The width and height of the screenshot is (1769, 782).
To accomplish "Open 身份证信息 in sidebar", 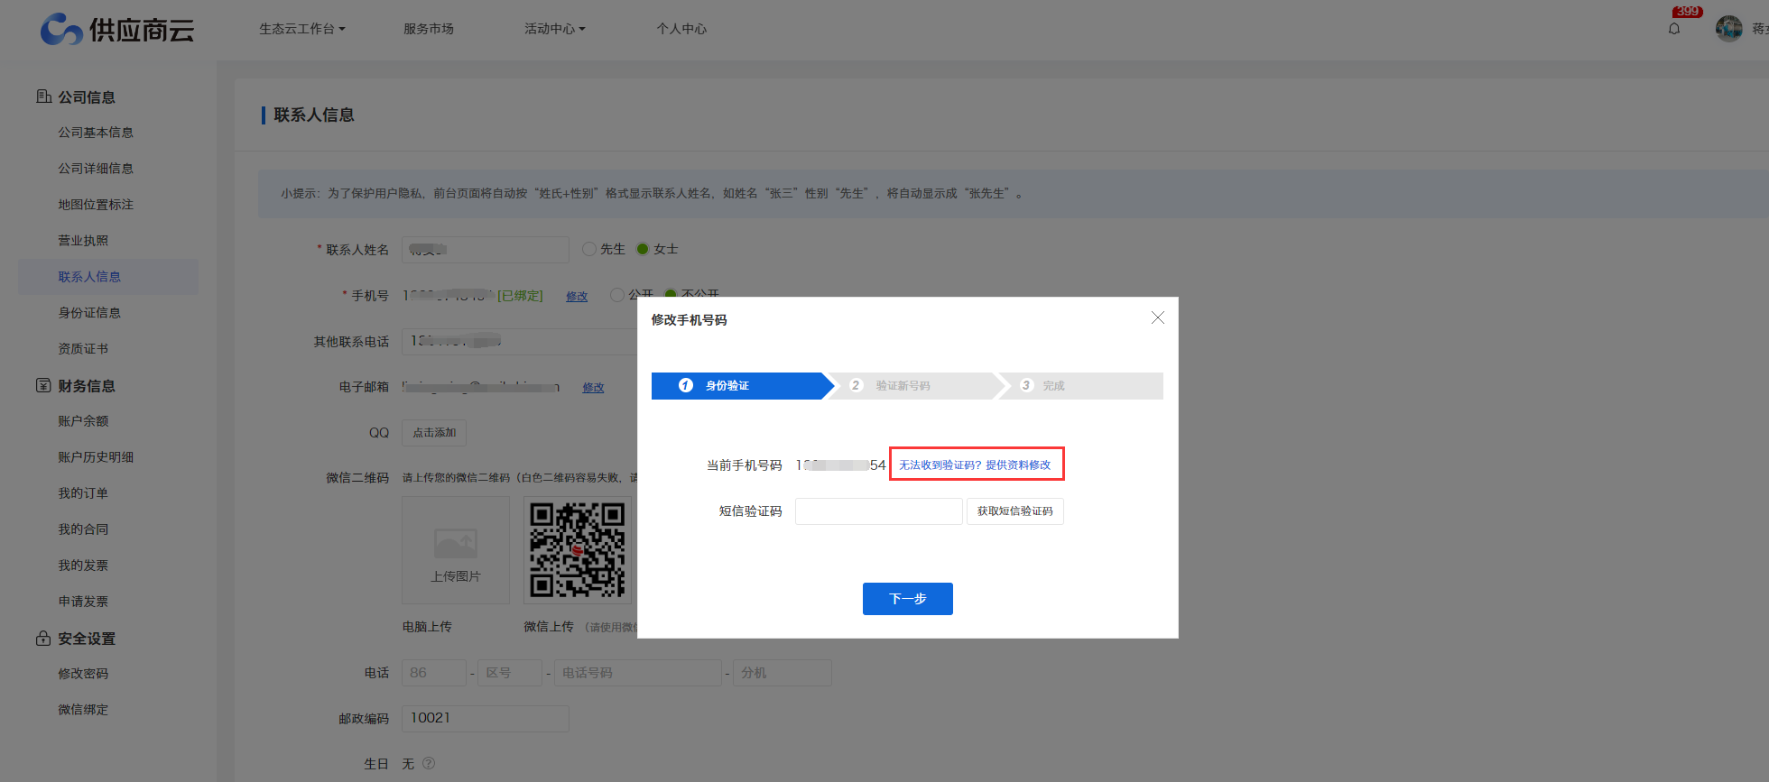I will click(x=89, y=313).
